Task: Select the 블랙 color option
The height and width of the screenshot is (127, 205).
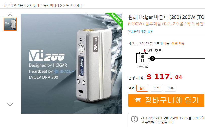Action: tap(156, 88)
